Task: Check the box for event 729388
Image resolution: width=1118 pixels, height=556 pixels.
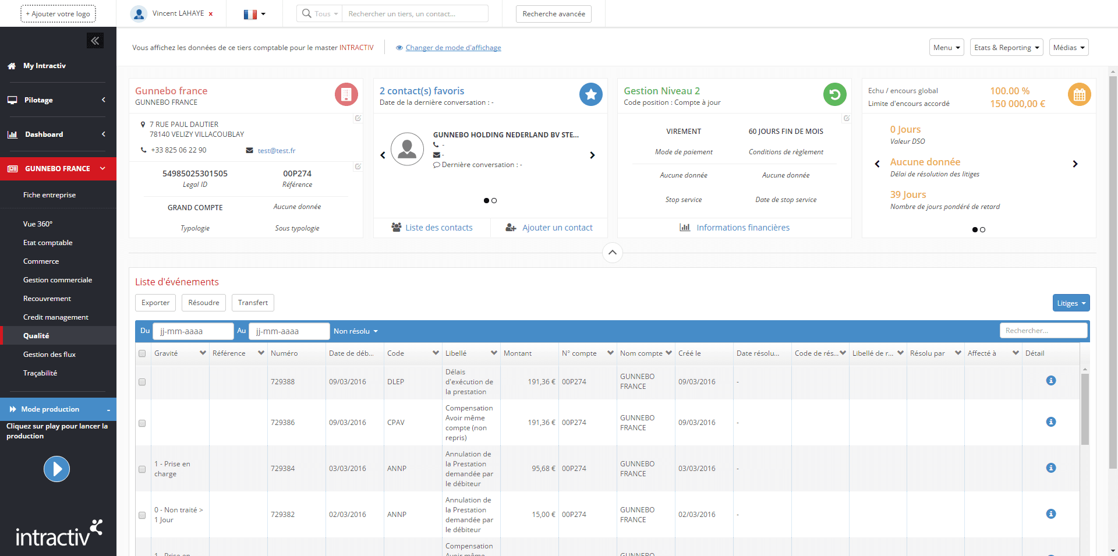Action: (142, 382)
